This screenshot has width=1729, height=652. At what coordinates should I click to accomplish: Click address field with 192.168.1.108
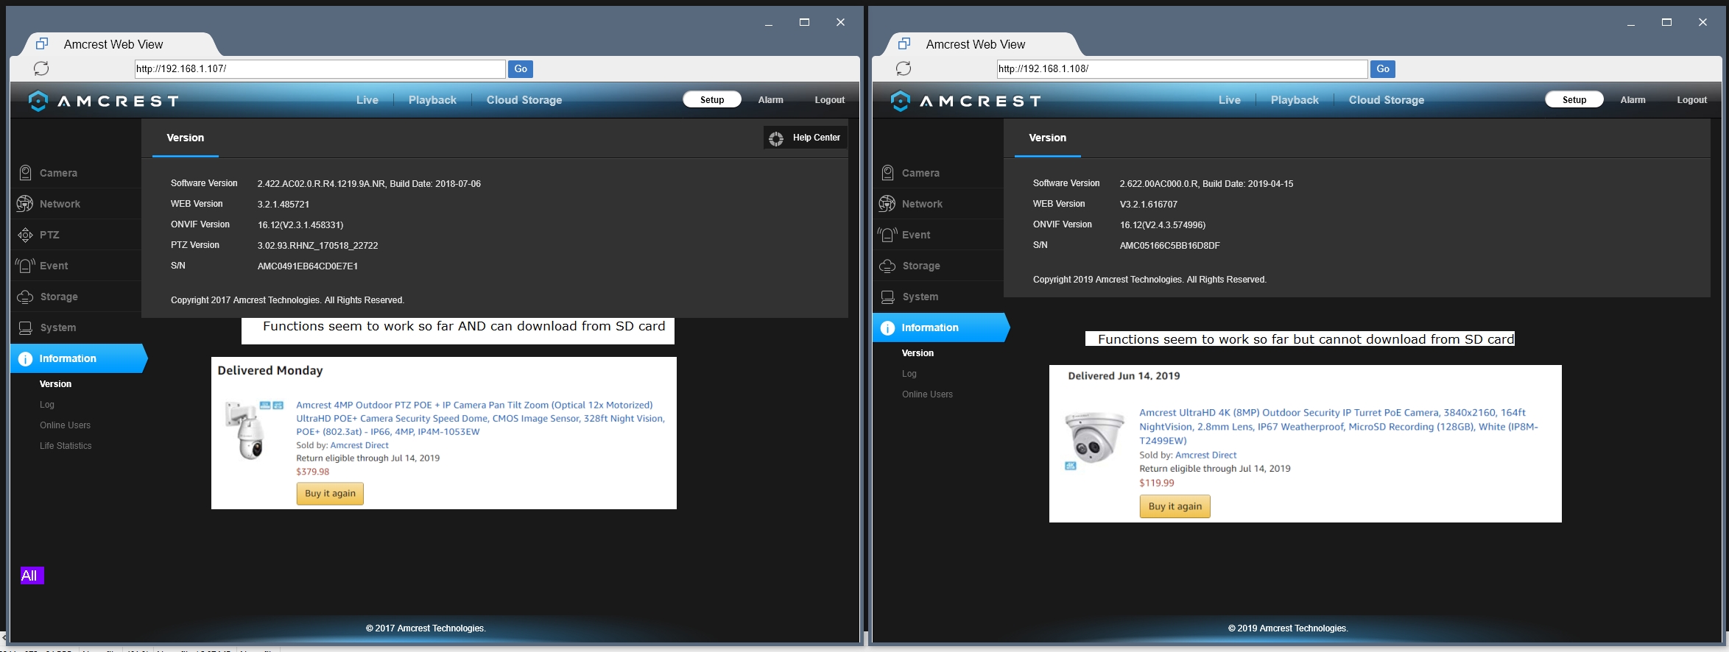tap(1182, 68)
